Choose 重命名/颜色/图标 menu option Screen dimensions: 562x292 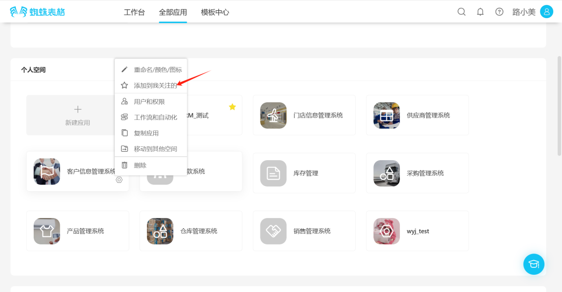(157, 69)
